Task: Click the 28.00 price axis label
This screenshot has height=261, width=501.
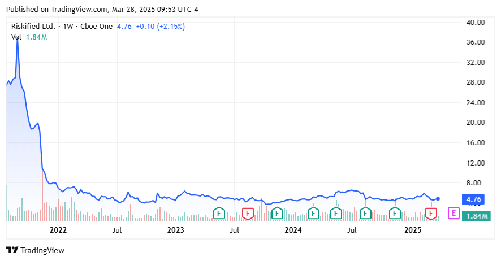Action: [476, 82]
